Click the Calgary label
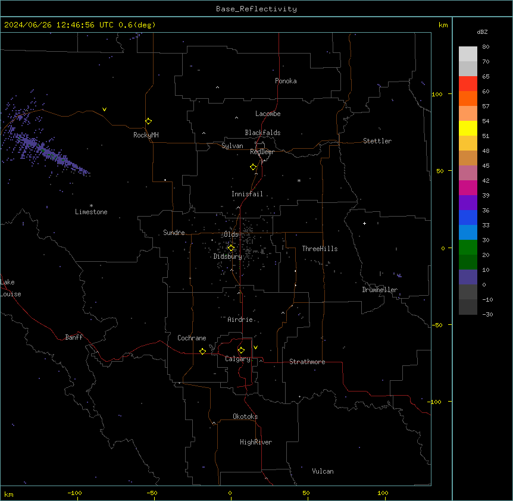This screenshot has height=501, width=513. coord(237,359)
